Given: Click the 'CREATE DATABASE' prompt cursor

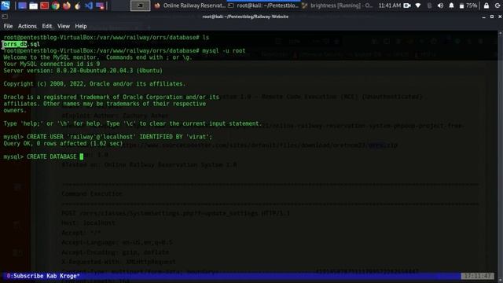Looking at the screenshot, I should (82, 156).
